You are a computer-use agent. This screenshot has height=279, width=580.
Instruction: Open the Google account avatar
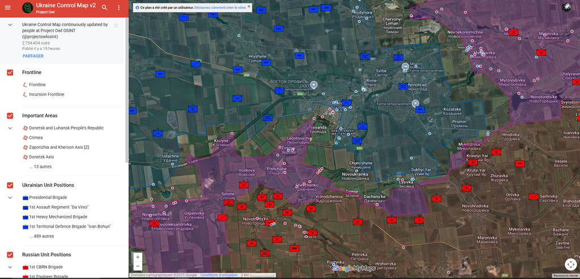pos(566,7)
